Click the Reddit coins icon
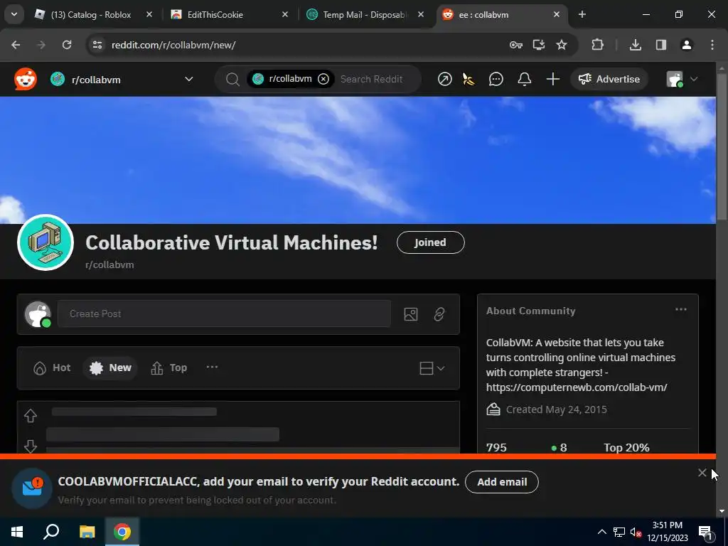Image resolution: width=728 pixels, height=546 pixels. coord(469,80)
